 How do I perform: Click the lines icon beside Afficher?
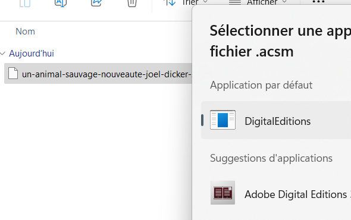tap(235, 2)
